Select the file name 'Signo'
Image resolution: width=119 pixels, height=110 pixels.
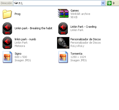tap(18, 54)
